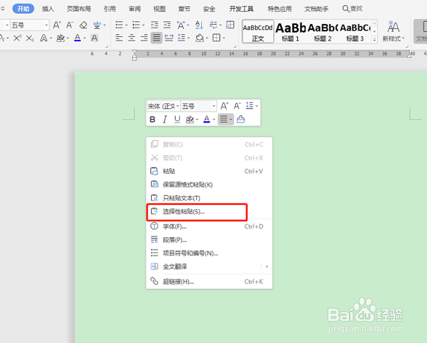The width and height of the screenshot is (427, 343).
Task: Open the 审阅 ribbon tab
Action: (135, 9)
